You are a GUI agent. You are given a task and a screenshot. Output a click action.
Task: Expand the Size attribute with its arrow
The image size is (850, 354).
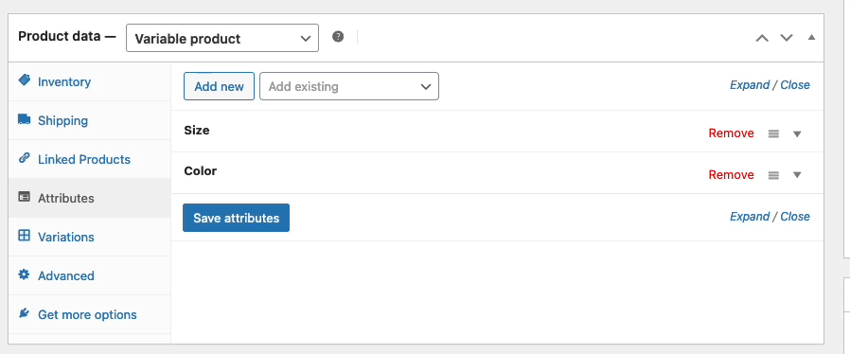pyautogui.click(x=797, y=133)
